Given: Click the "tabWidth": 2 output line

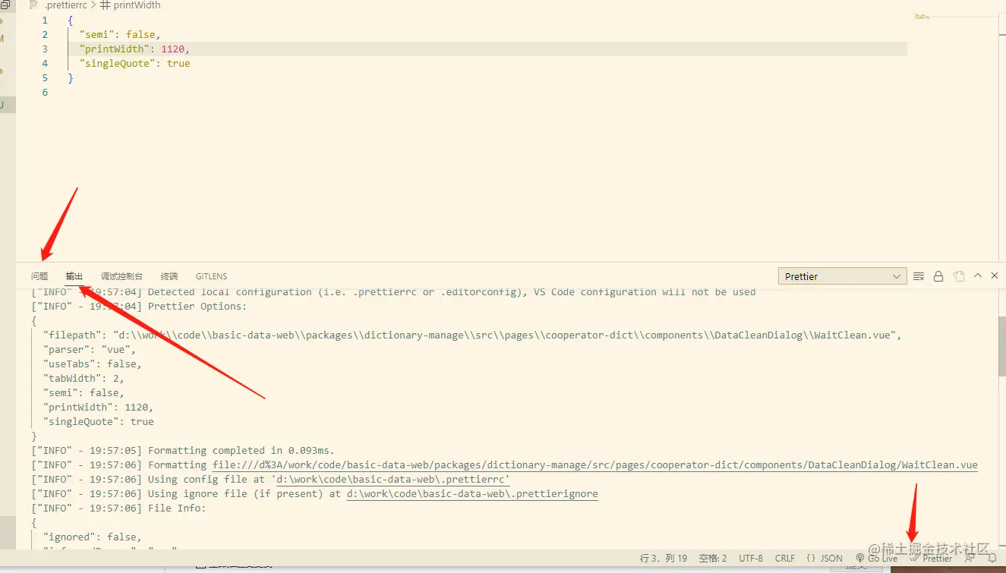Looking at the screenshot, I should [x=84, y=378].
